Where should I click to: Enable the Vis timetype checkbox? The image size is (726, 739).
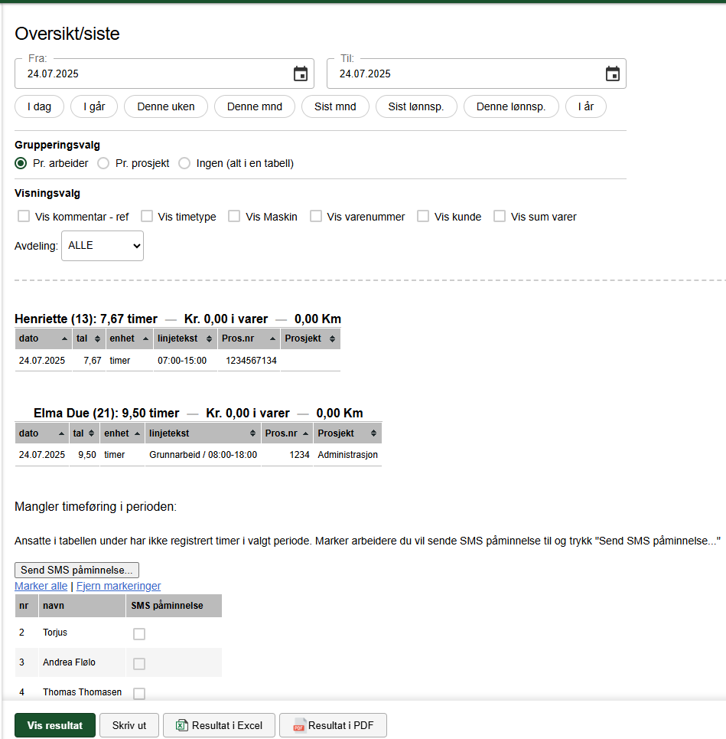147,216
